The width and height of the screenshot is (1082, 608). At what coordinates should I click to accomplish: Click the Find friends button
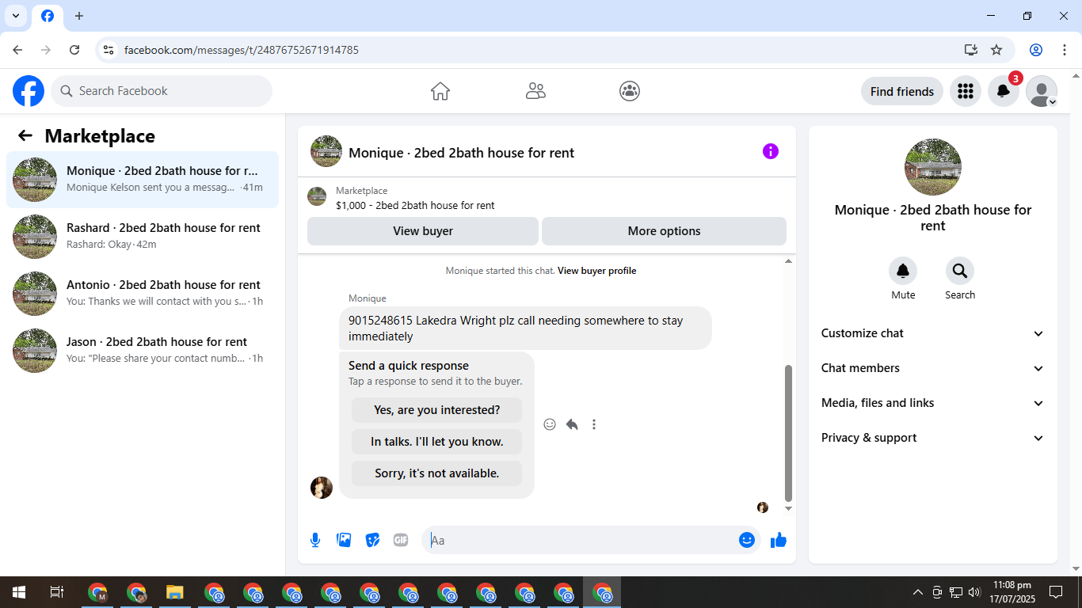pyautogui.click(x=902, y=91)
